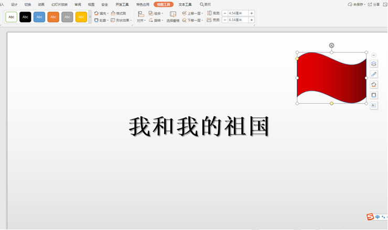This screenshot has height=230, width=388.
Task: Switch to the 切换 tab
Action: point(28,4)
